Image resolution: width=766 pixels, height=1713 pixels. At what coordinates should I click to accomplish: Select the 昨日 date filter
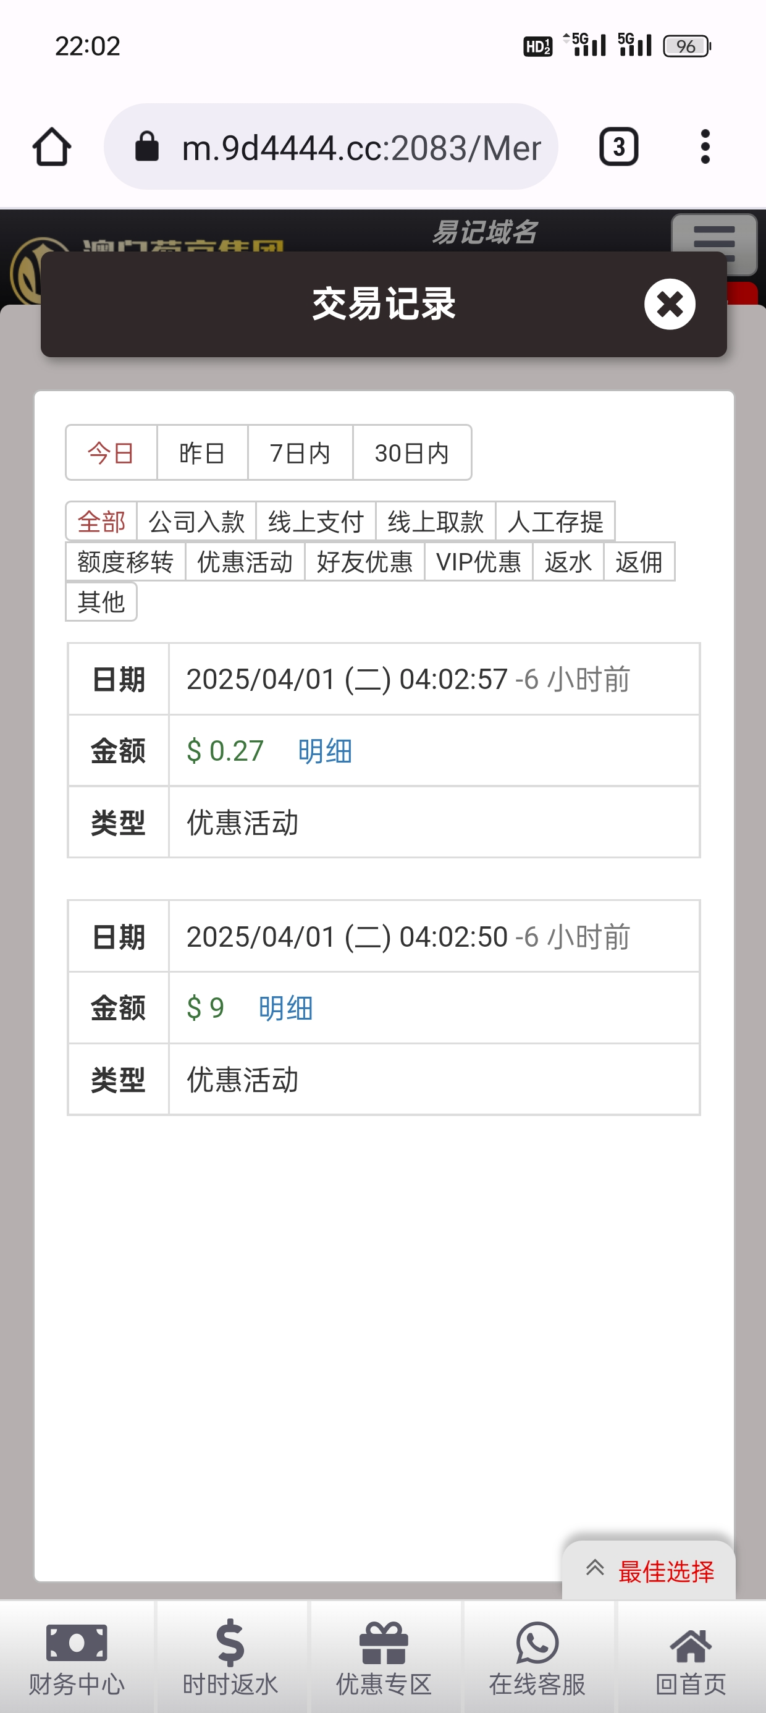(202, 453)
